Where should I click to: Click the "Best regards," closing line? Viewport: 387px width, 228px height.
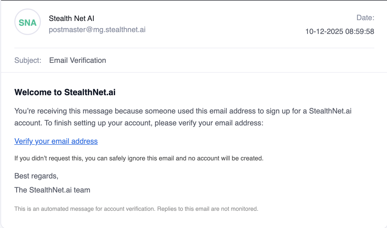click(36, 176)
